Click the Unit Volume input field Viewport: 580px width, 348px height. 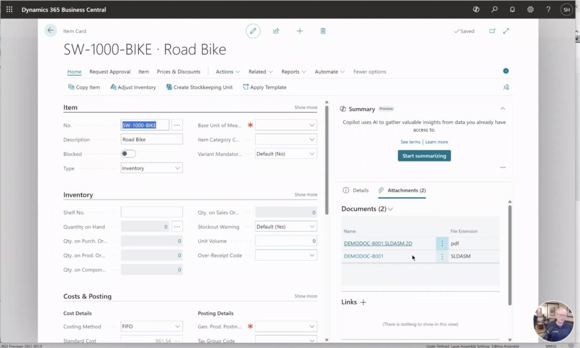[286, 241]
